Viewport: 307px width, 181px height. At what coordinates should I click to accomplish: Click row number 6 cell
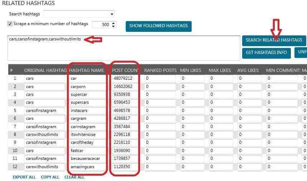15,118
